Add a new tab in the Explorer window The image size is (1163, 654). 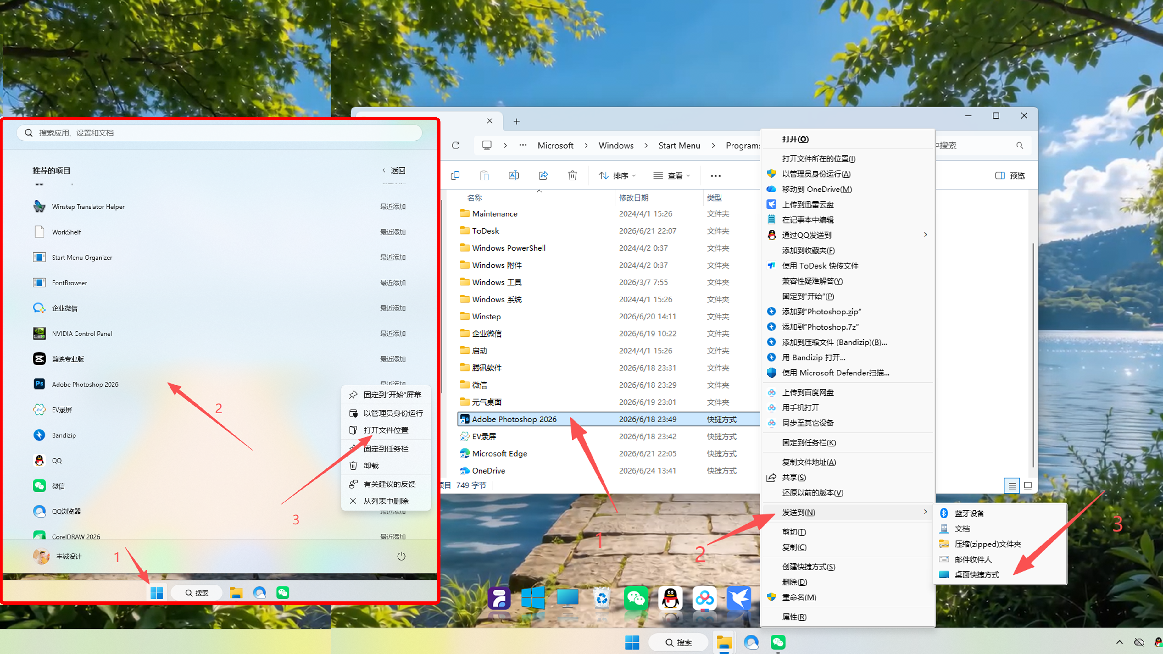516,121
